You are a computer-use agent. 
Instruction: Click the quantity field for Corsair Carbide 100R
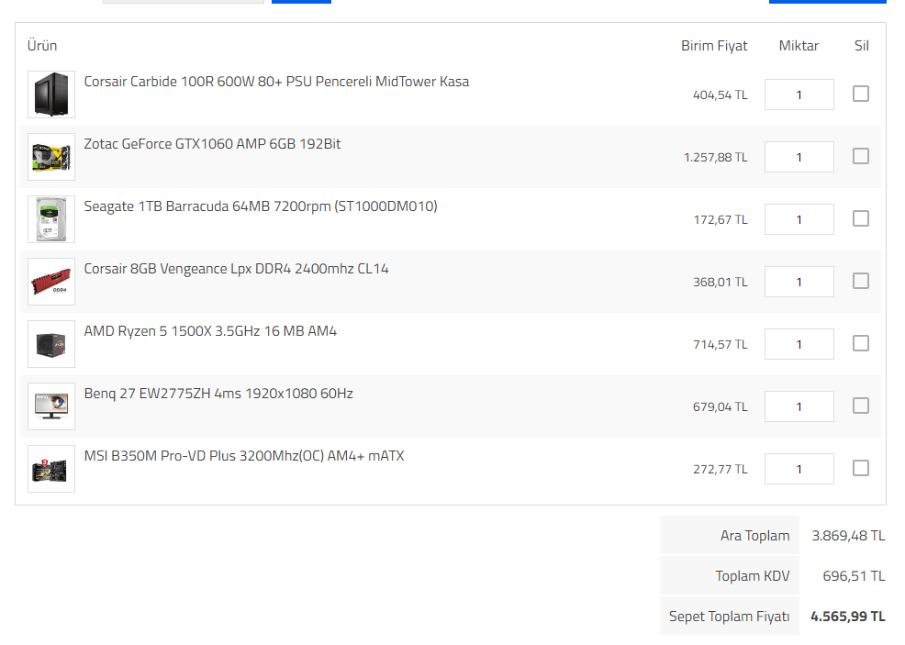pyautogui.click(x=799, y=95)
